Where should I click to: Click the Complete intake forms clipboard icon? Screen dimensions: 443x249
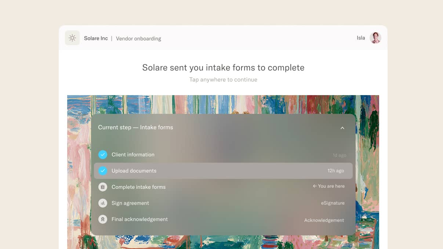[103, 187]
